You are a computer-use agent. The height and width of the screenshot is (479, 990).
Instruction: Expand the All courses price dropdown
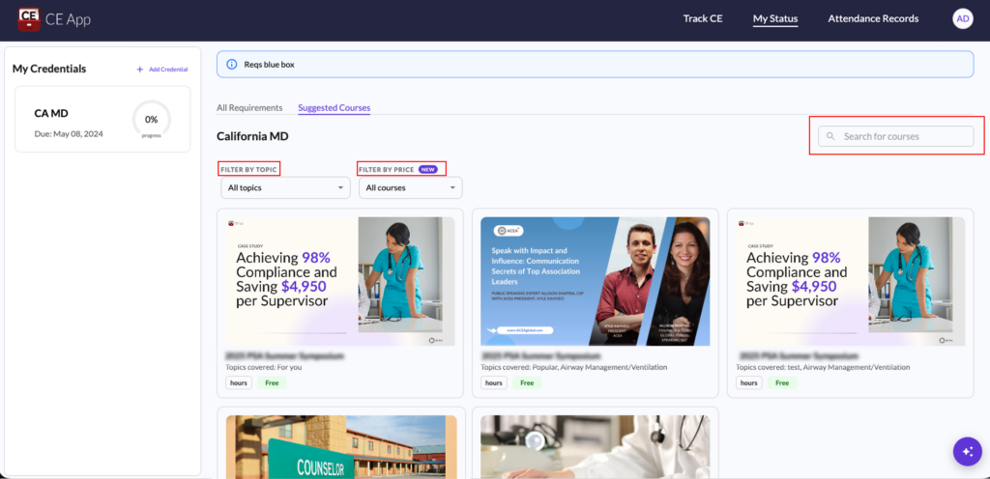tap(410, 187)
